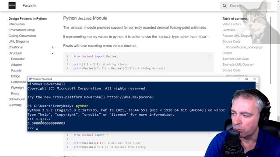Image resolution: width=280 pixels, height=157 pixels.
Task: Click the https://aka.ms/pscore6 URL text
Action: (x=130, y=97)
